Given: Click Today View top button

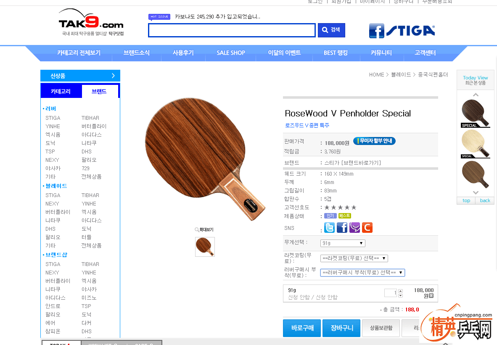Looking at the screenshot, I should (466, 200).
